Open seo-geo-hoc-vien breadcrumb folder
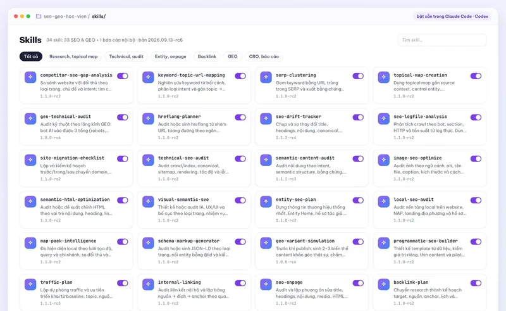 65,16
